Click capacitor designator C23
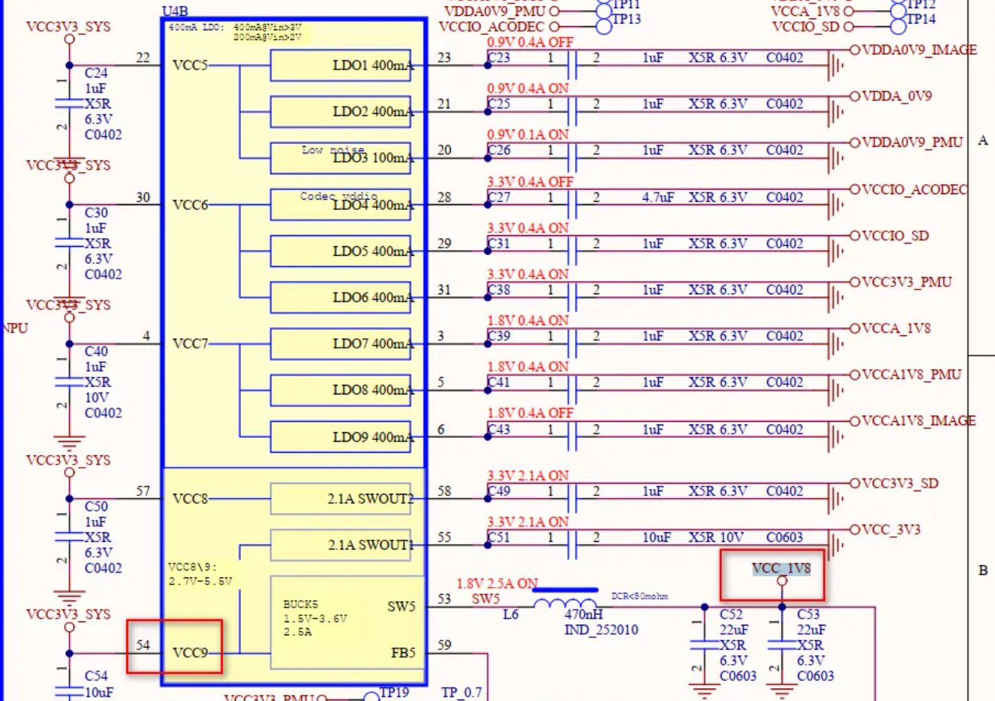Viewport: 995px width, 701px height. [x=499, y=58]
